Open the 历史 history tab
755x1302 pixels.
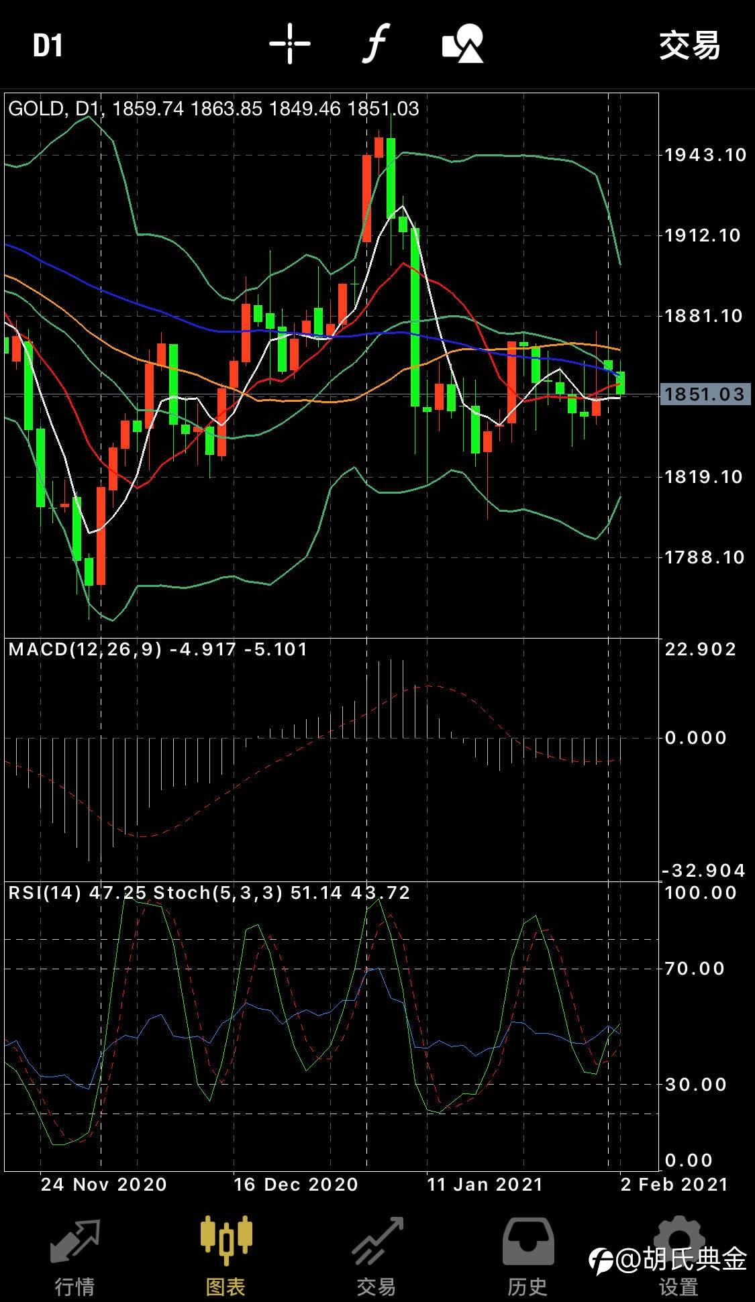coord(527,1257)
